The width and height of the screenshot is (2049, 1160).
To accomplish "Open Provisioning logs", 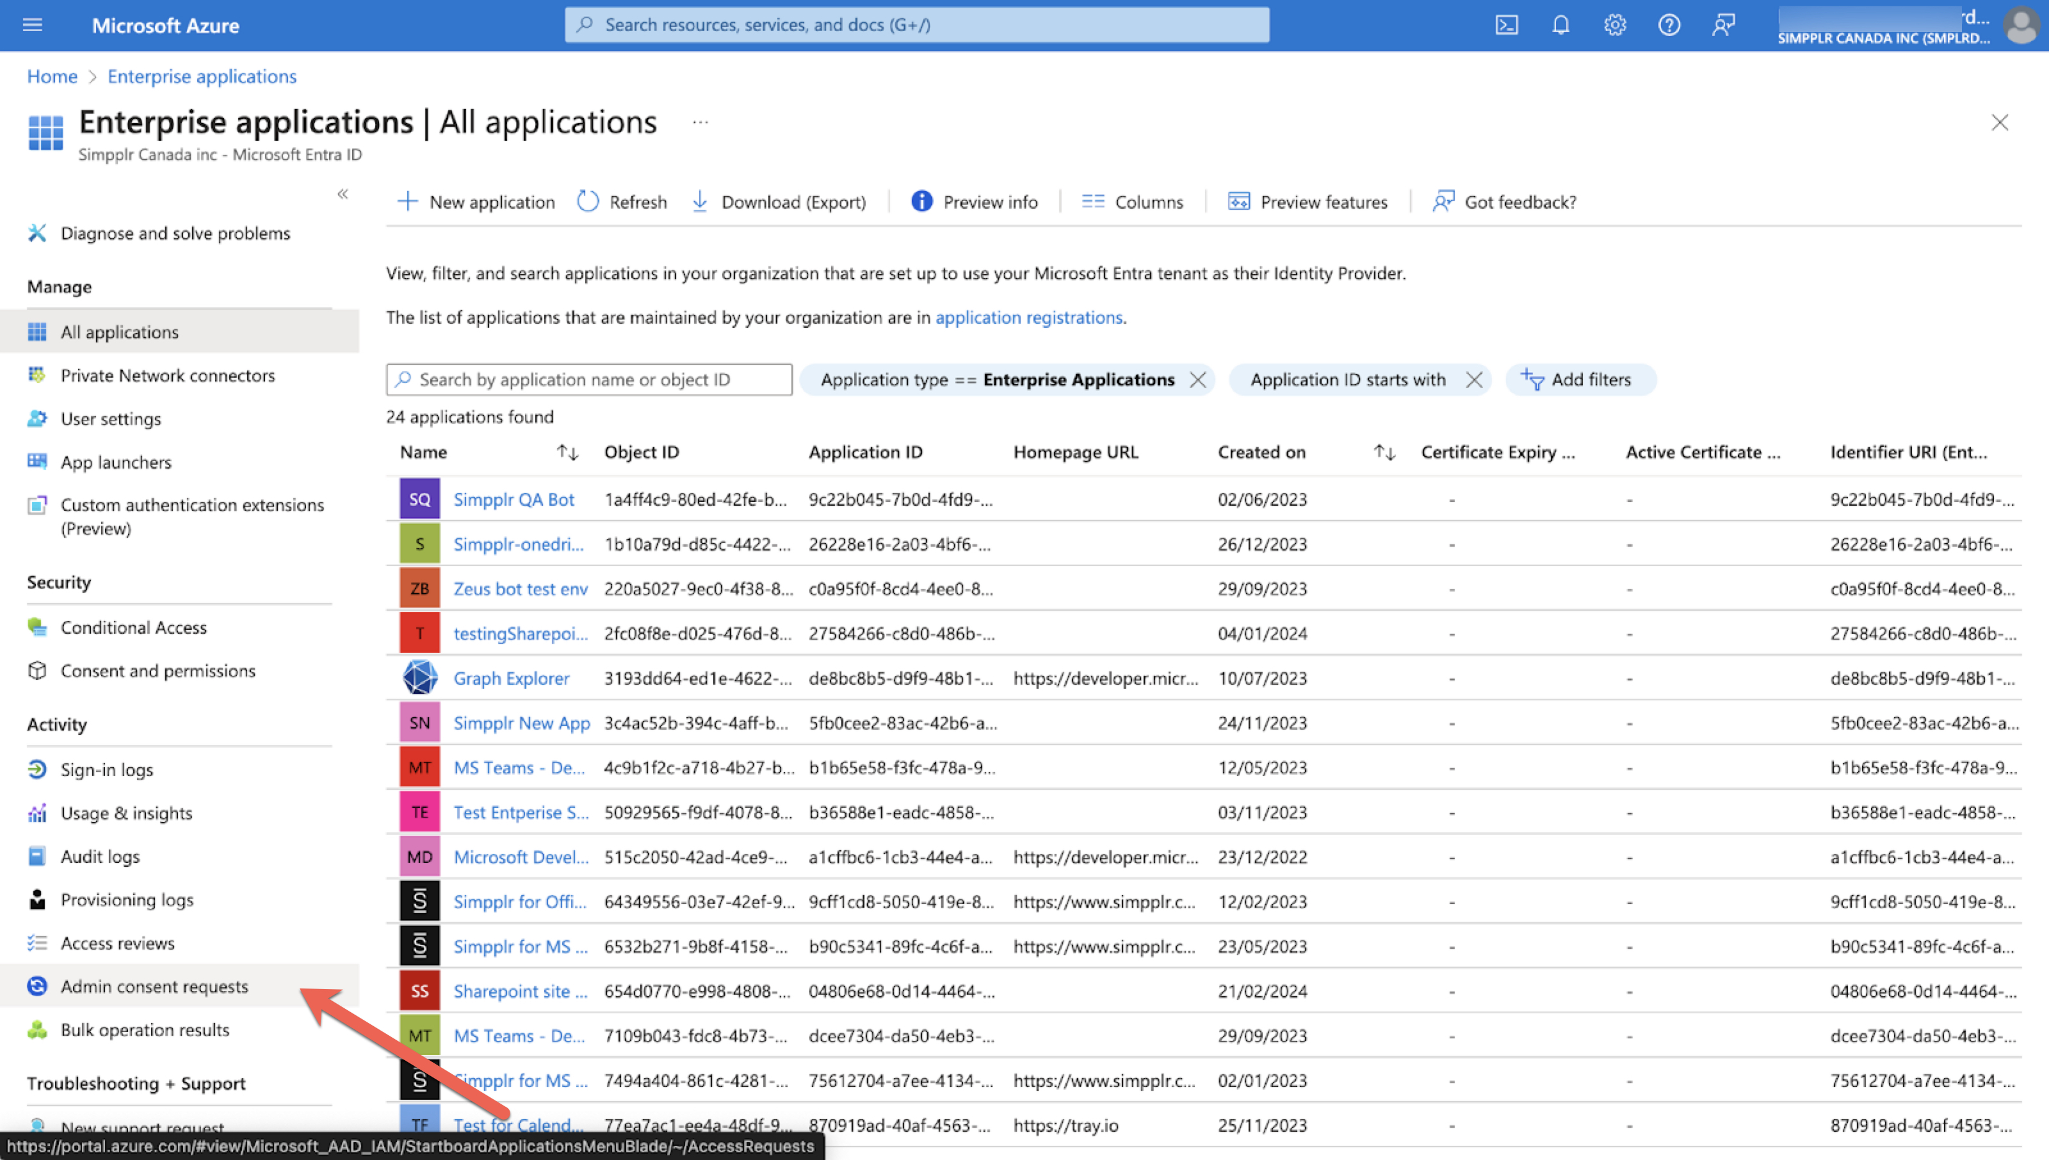I will pyautogui.click(x=127, y=899).
